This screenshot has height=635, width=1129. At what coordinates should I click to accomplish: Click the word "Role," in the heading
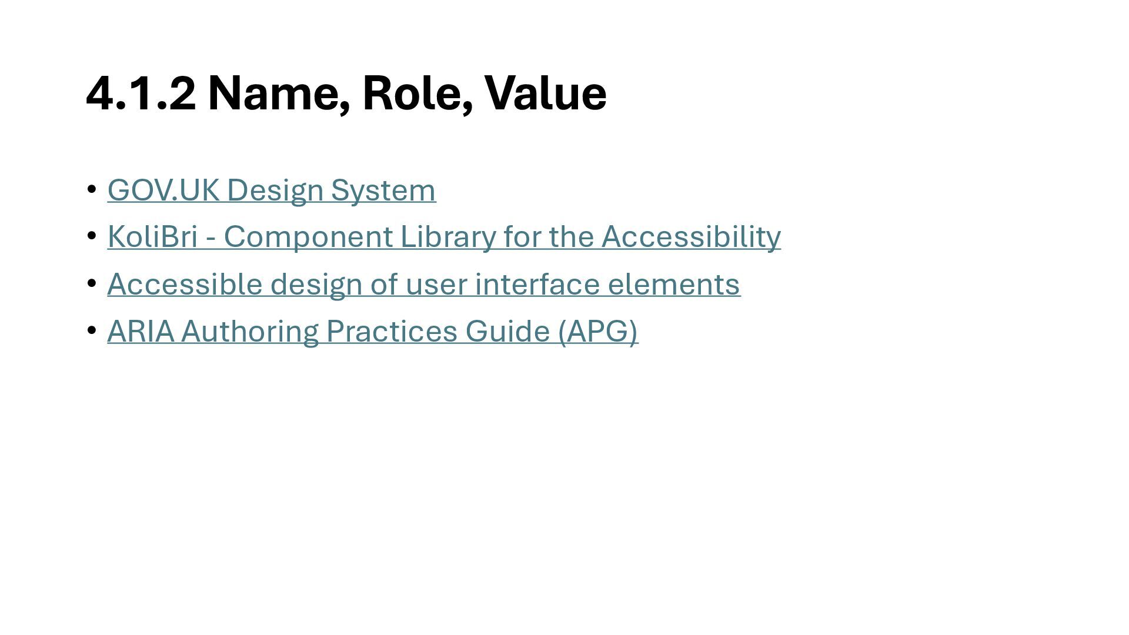point(418,94)
